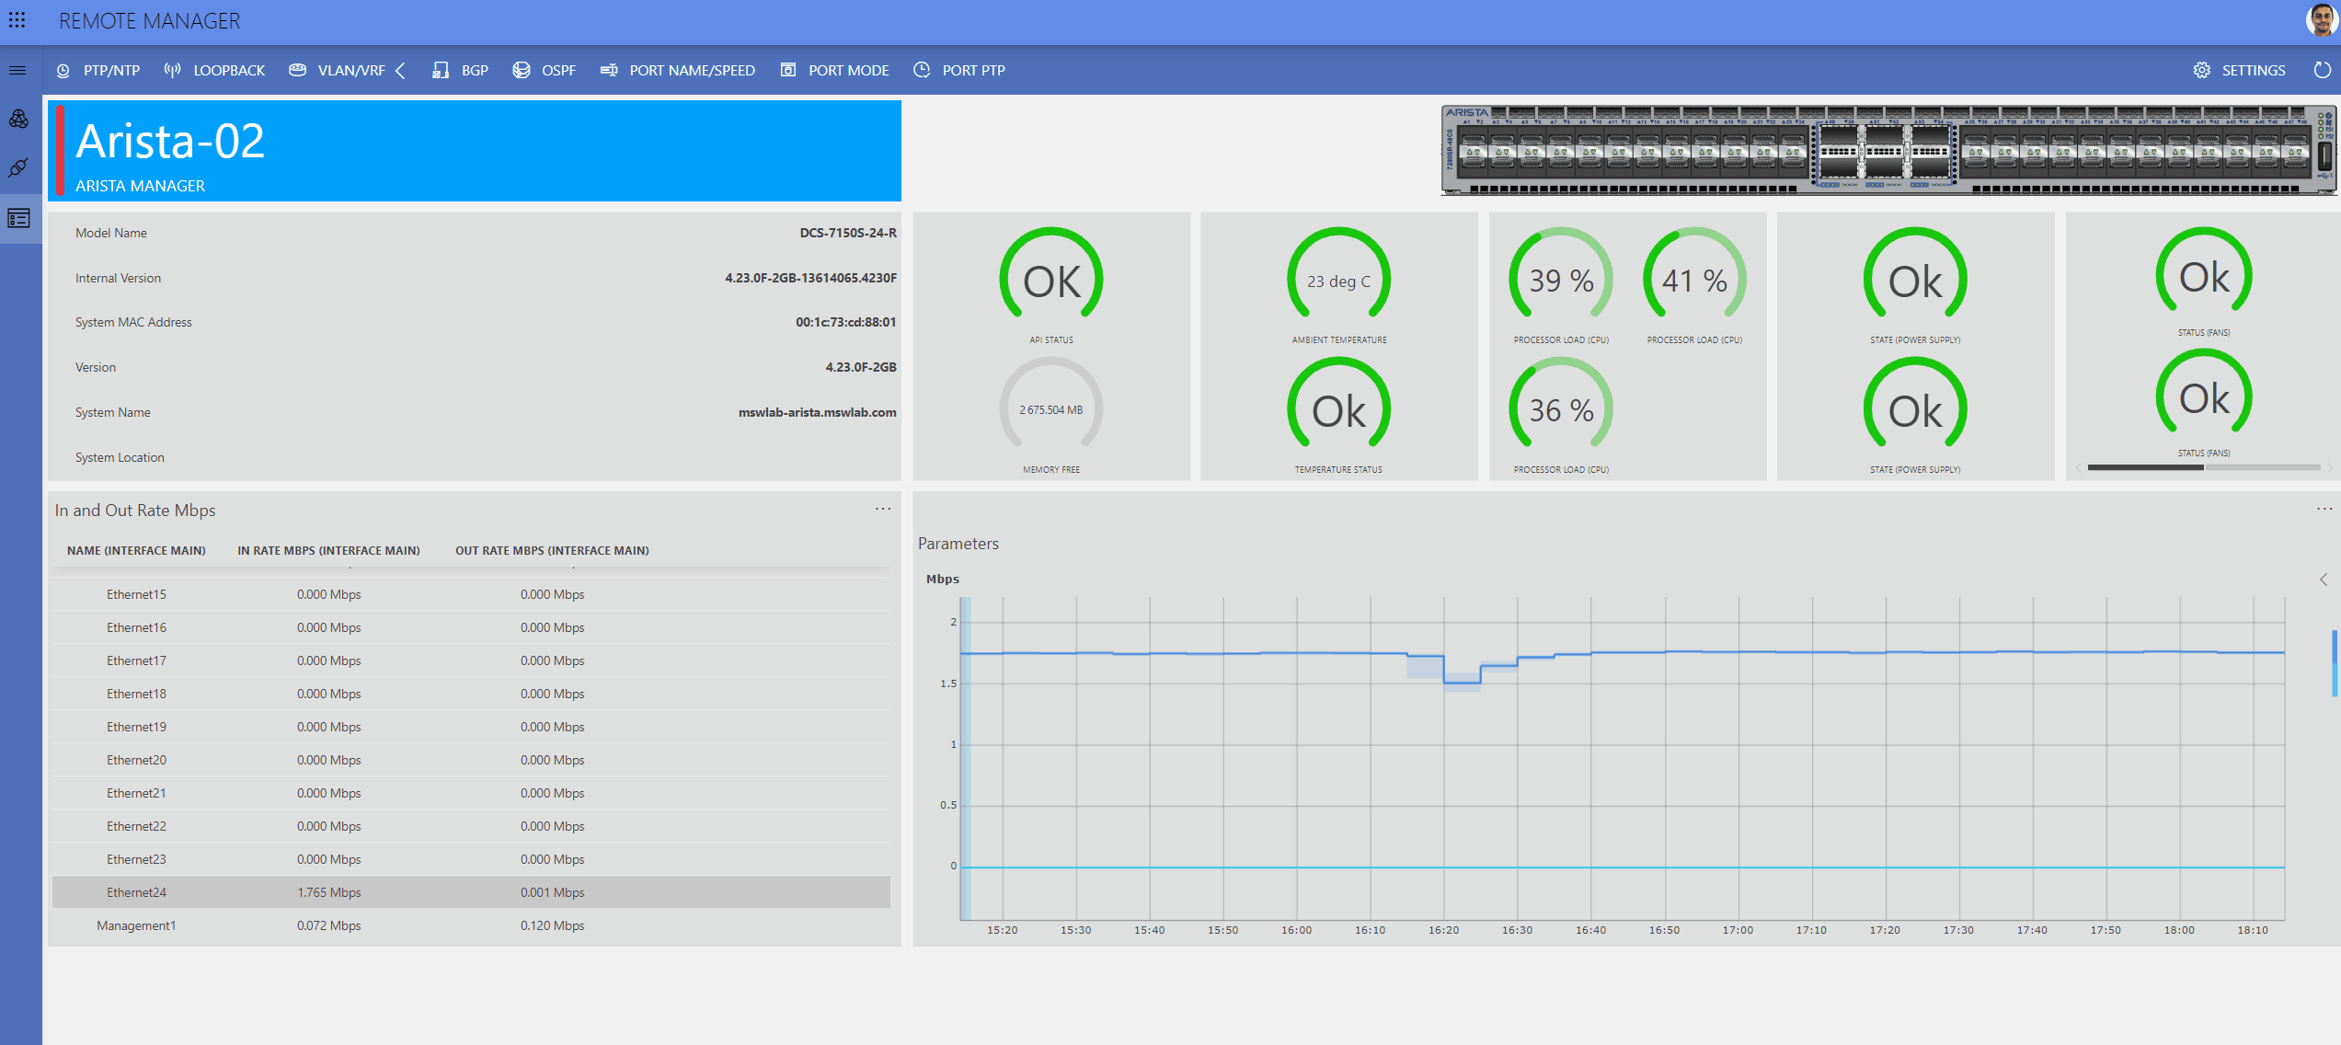This screenshot has height=1045, width=2341.
Task: Select the Ethernet17 row
Action: pyautogui.click(x=471, y=660)
